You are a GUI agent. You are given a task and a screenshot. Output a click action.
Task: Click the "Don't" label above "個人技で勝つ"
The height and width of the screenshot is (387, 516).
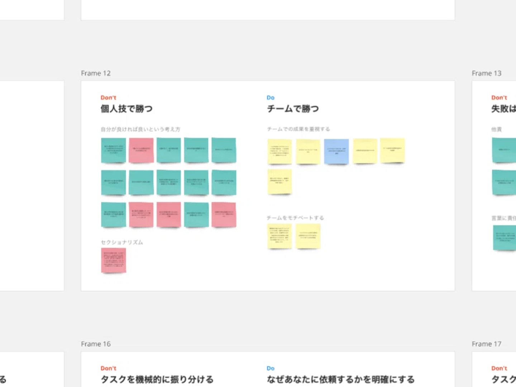[x=108, y=97]
